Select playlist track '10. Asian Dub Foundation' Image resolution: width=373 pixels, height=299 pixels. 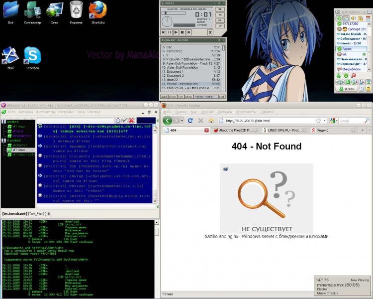point(191,67)
